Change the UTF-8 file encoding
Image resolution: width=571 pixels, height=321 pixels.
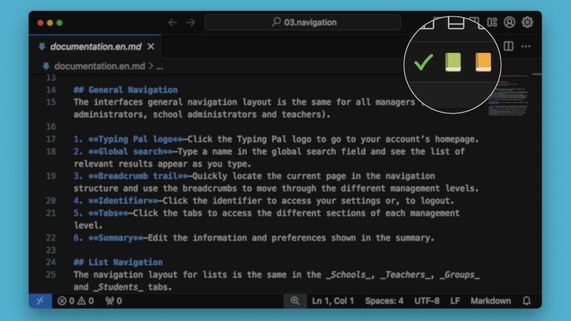(x=427, y=301)
